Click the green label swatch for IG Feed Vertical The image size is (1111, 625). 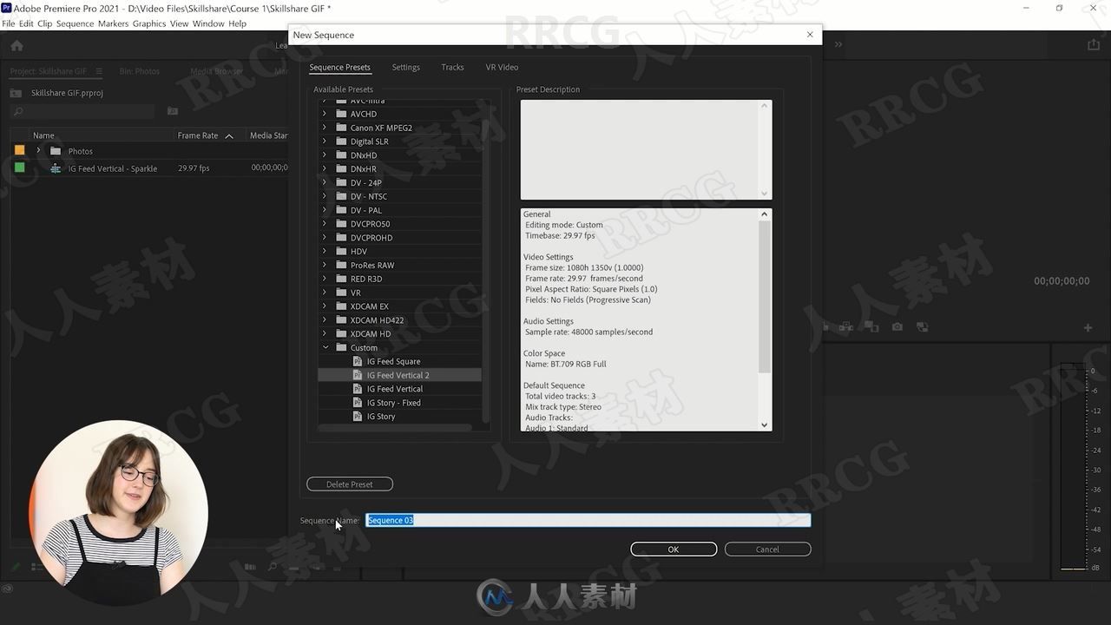[19, 168]
